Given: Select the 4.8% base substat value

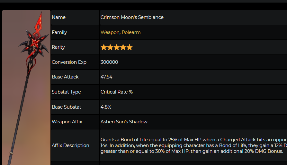Looking at the screenshot, I should (x=106, y=107).
